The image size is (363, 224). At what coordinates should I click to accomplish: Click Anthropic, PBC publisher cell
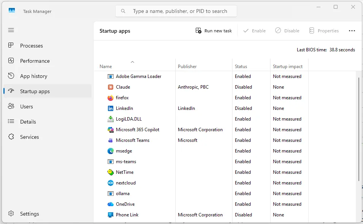coord(193,87)
